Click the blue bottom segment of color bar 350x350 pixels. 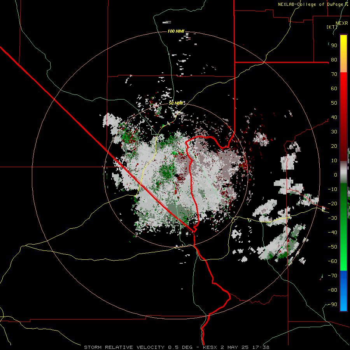coord(343,291)
